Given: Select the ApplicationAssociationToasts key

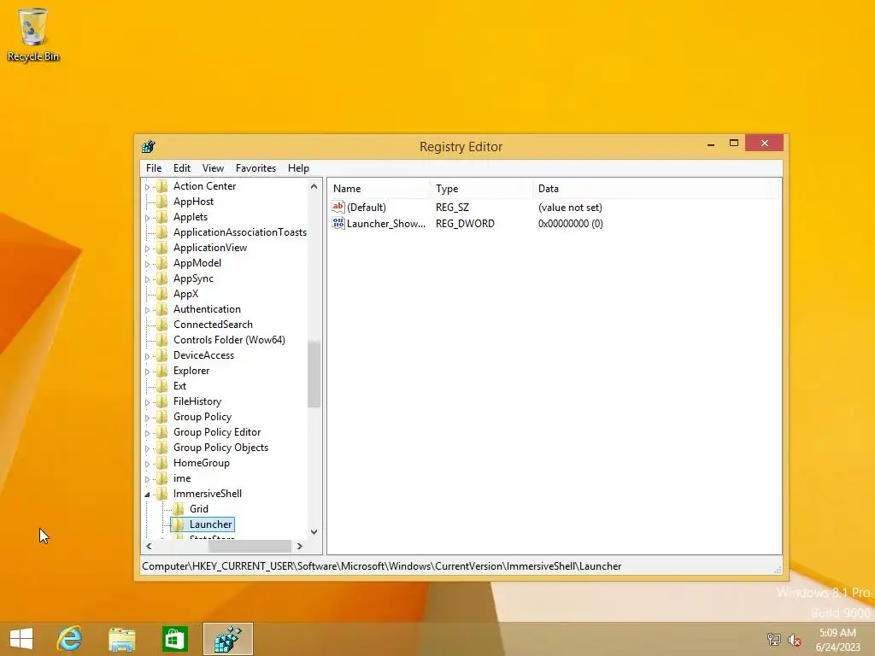Looking at the screenshot, I should [x=240, y=232].
